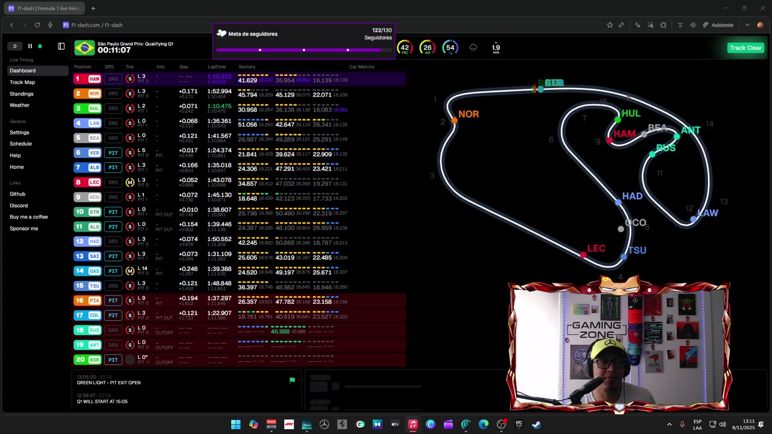The image size is (772, 434).
Task: Open Steam from taskbar
Action: click(536, 424)
